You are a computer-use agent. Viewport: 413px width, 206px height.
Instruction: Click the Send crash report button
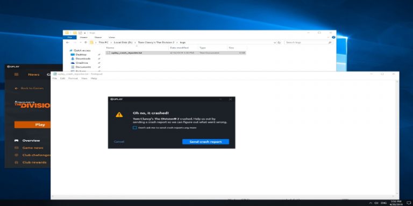[206, 142]
